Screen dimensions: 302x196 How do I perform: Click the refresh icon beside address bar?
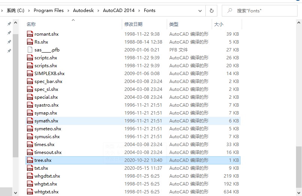212,11
